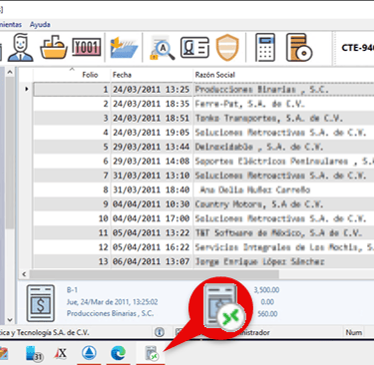374x365 pixels.
Task: Click the row selector arrow beside folio 1
Action: 26,89
